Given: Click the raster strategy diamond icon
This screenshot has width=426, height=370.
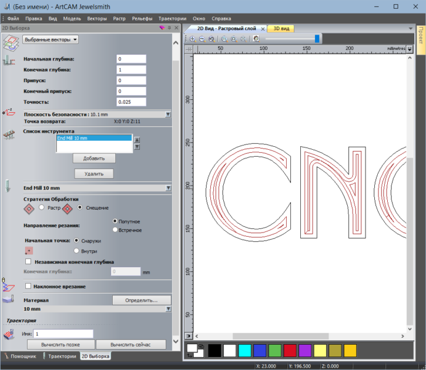Looking at the screenshot, I should coord(29,209).
